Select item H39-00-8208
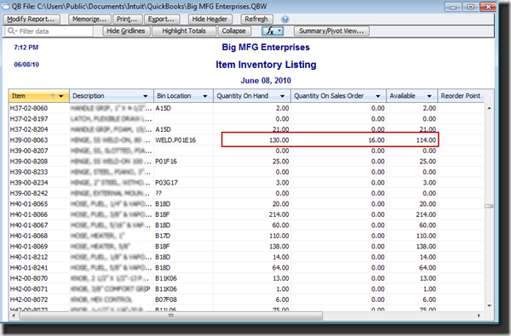511x336 pixels. pos(29,161)
